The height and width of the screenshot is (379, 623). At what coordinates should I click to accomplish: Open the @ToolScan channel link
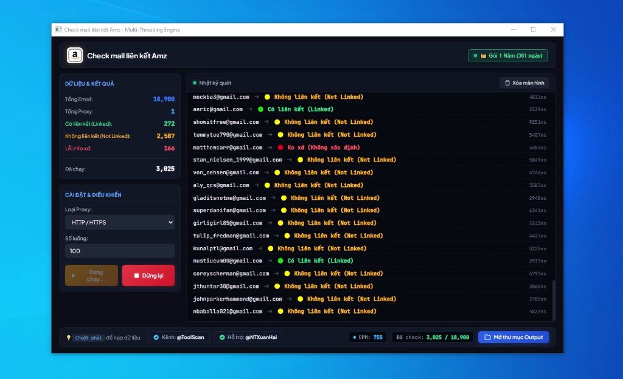click(178, 337)
